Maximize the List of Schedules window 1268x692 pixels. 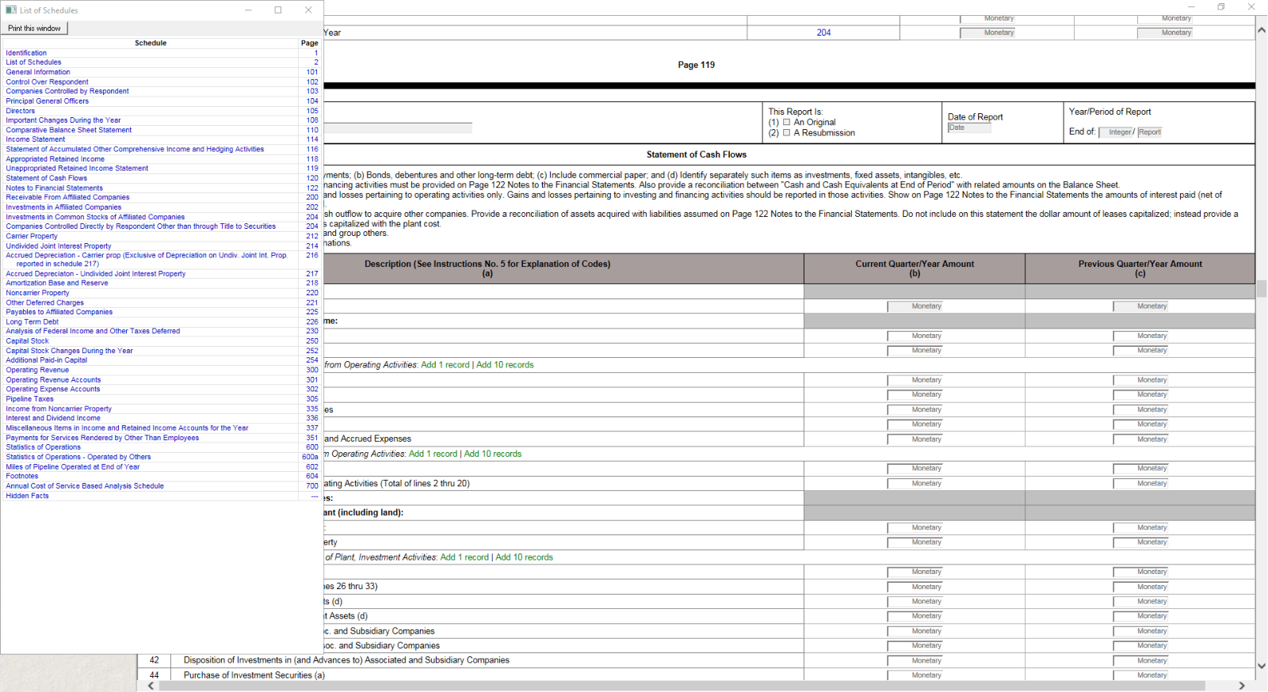pyautogui.click(x=278, y=10)
